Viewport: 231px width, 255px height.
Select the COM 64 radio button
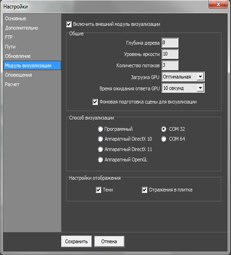(164, 139)
